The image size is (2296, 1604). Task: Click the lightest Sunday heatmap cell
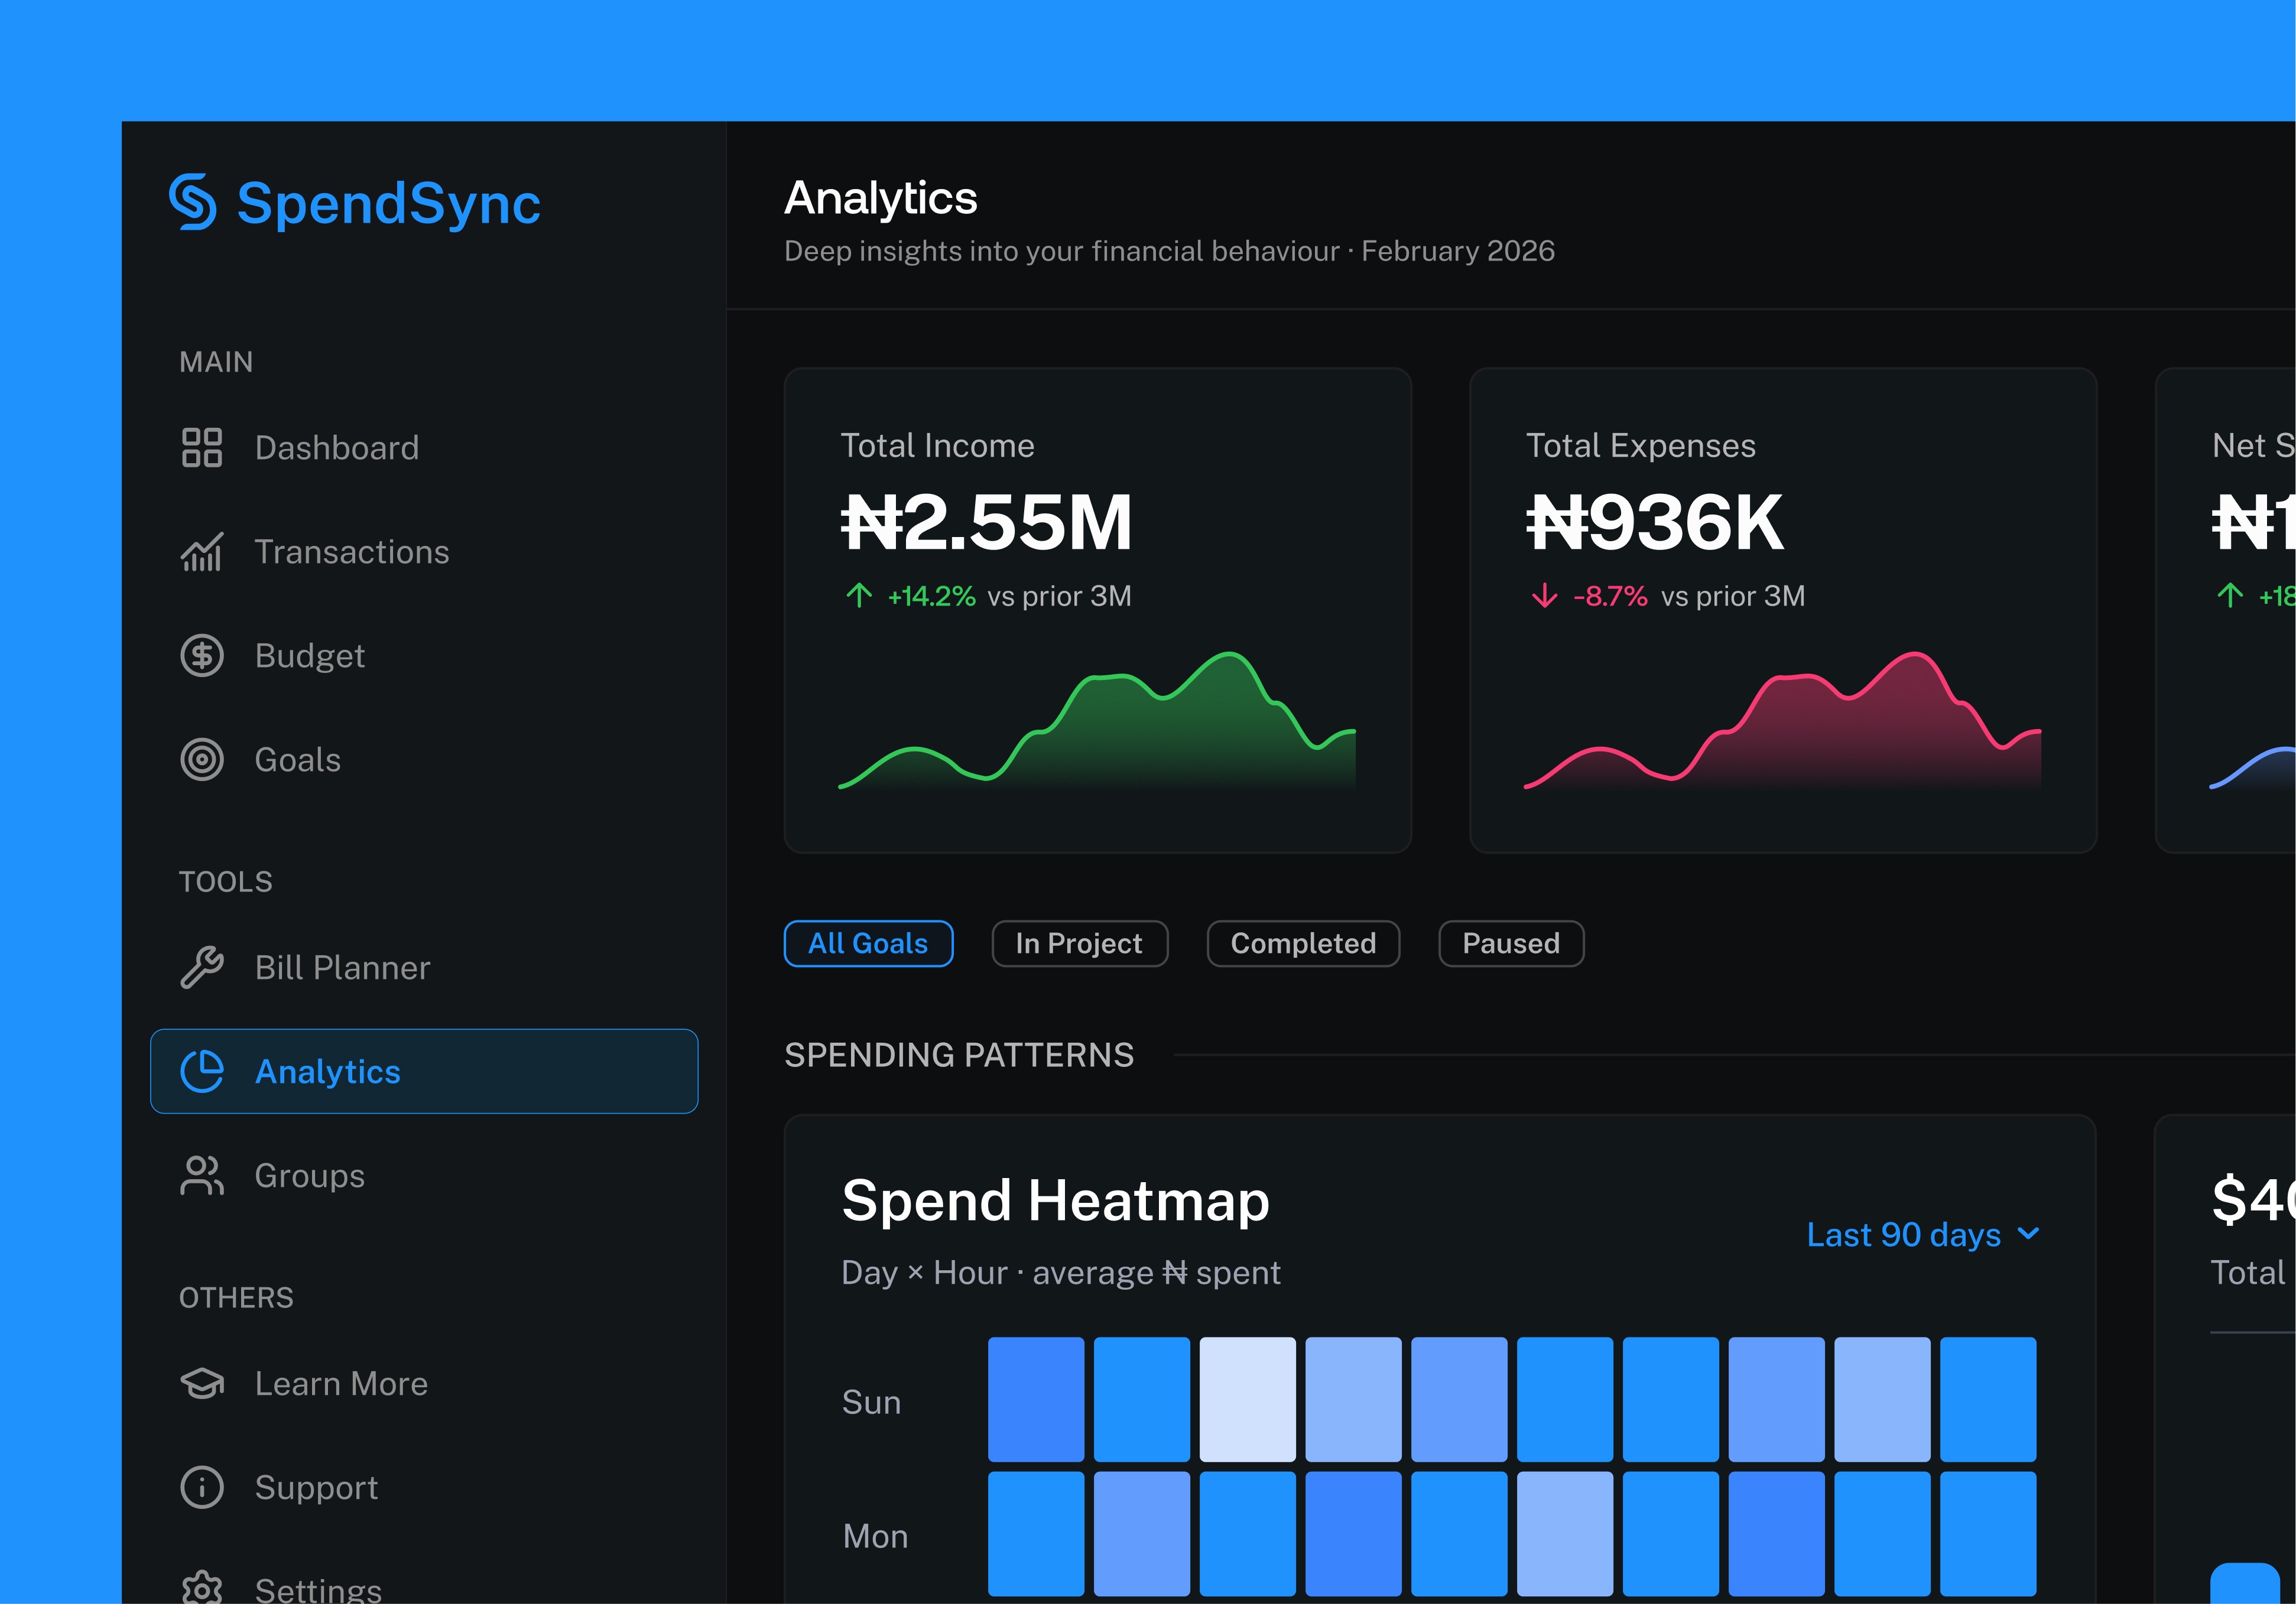(x=1247, y=1399)
